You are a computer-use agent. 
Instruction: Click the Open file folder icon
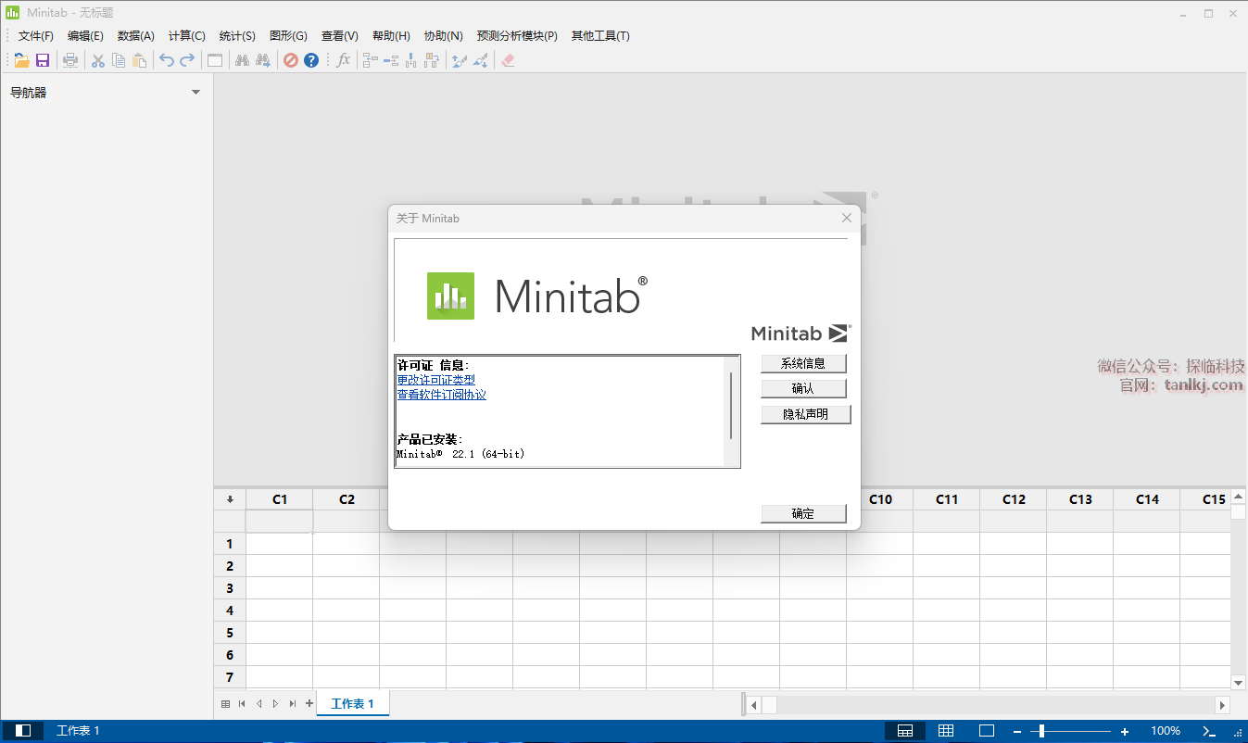(22, 60)
